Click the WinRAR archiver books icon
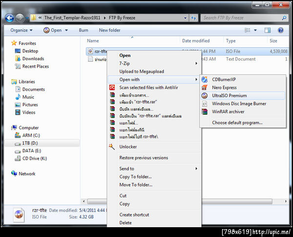This screenshot has height=237, width=293. coord(205,112)
